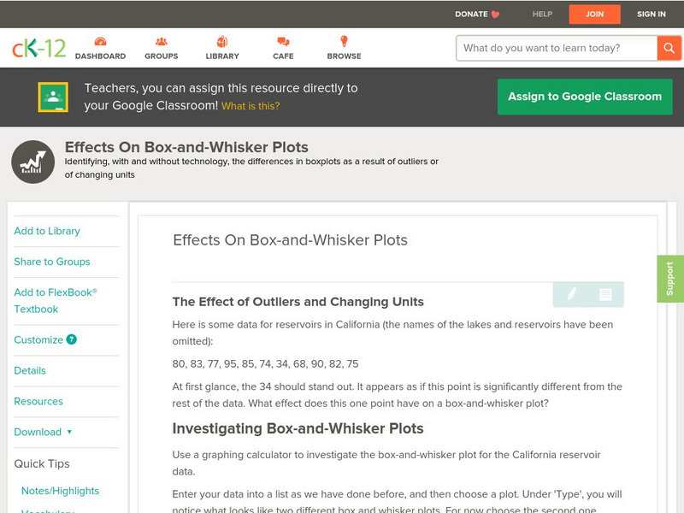
Task: Focus the 'What do you want to learn today?' search box
Action: tap(557, 48)
